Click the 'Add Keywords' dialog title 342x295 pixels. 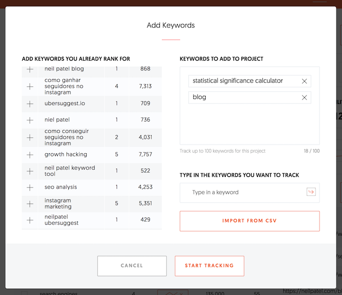[171, 25]
